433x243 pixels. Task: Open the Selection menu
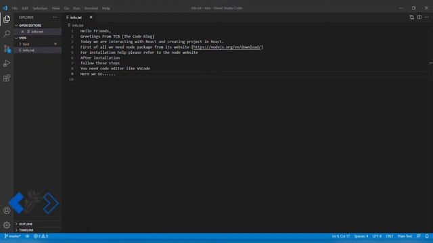pos(40,8)
